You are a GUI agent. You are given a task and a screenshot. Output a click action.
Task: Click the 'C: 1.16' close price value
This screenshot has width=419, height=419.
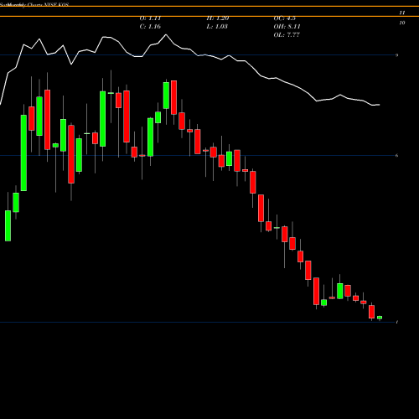(x=150, y=27)
